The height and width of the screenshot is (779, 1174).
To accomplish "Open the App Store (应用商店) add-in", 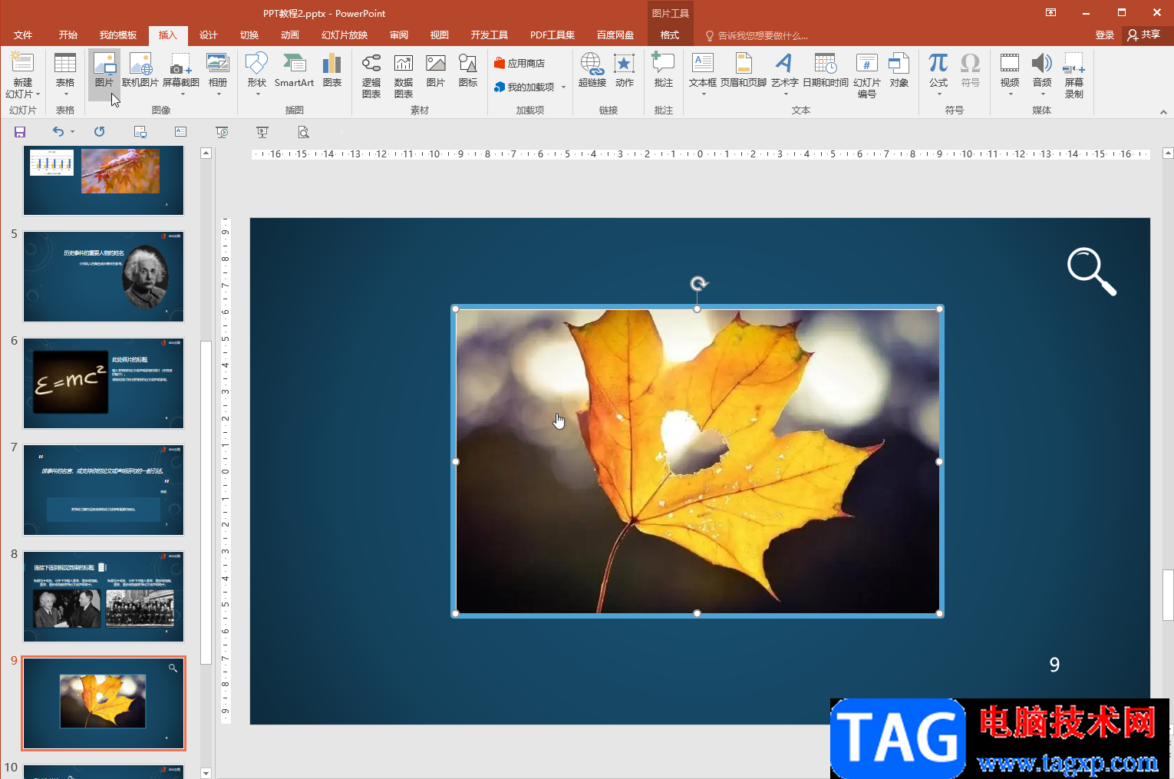I will [x=519, y=64].
